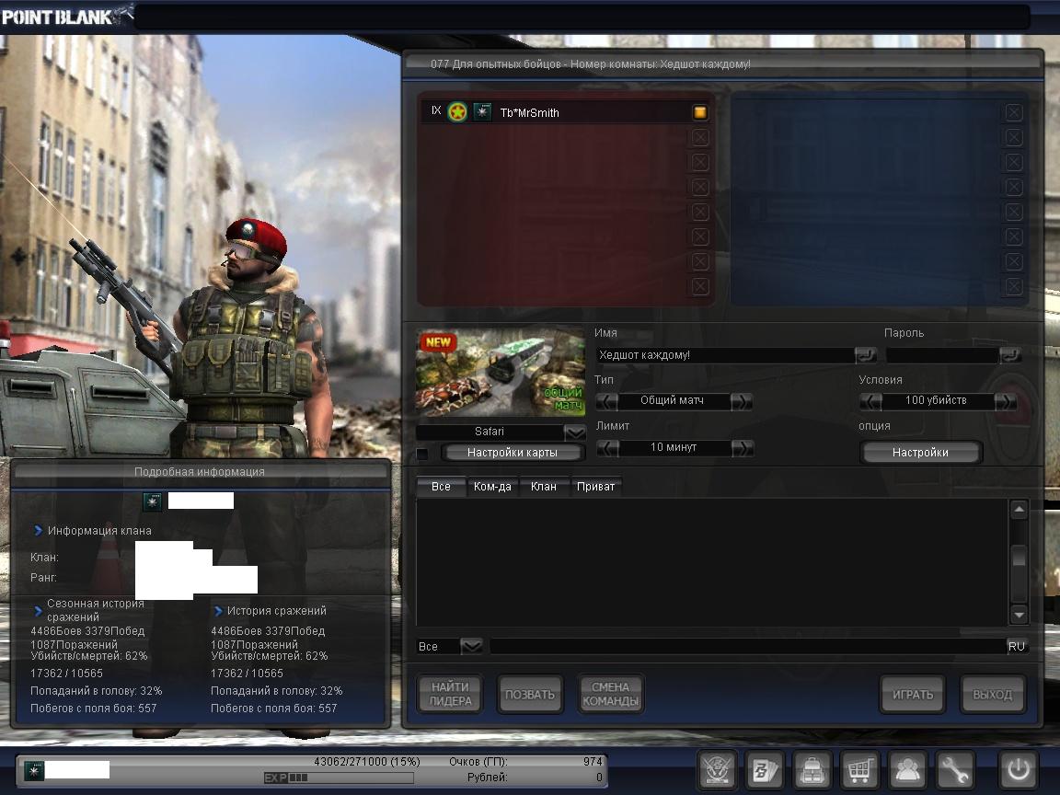
Task: Tick the checkbox beside Настройки карты
Action: click(x=422, y=454)
